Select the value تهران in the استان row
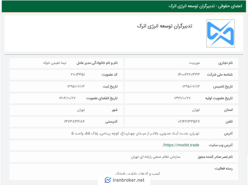This screenshot has height=185, width=248. pos(196,110)
